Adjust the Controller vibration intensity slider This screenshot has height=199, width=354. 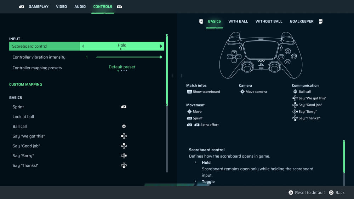pos(129,57)
